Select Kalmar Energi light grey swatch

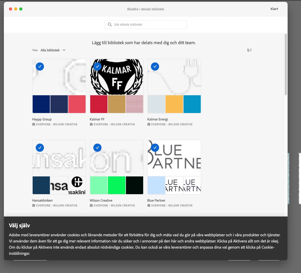pos(157,104)
